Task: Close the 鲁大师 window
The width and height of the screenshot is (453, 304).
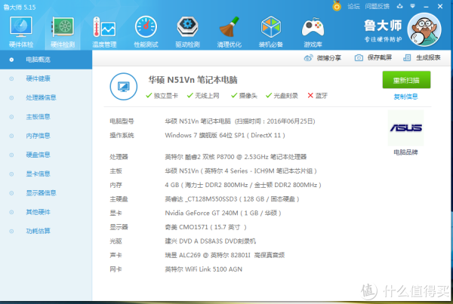Action: click(440, 6)
